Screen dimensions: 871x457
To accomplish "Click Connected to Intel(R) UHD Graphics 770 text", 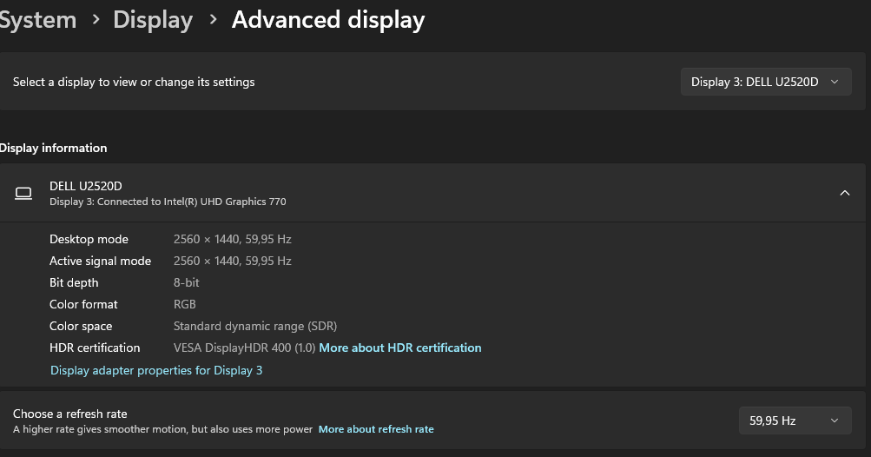I will pos(192,202).
